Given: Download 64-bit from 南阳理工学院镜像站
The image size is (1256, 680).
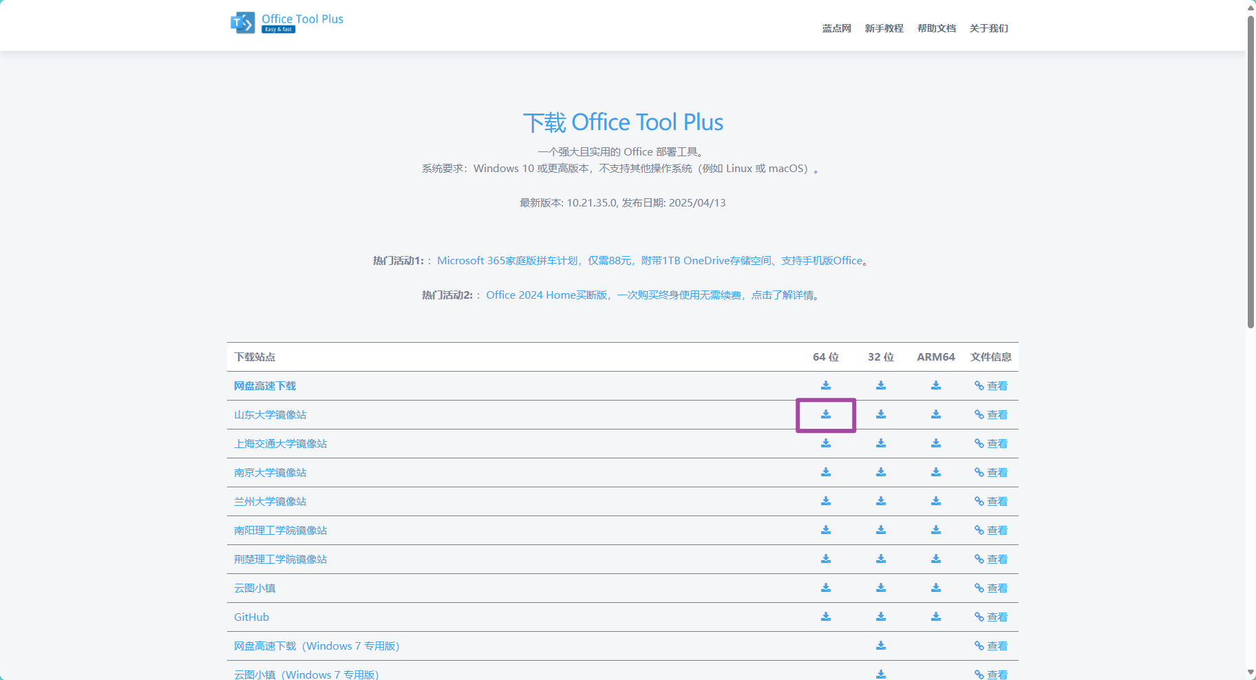Looking at the screenshot, I should pyautogui.click(x=826, y=530).
